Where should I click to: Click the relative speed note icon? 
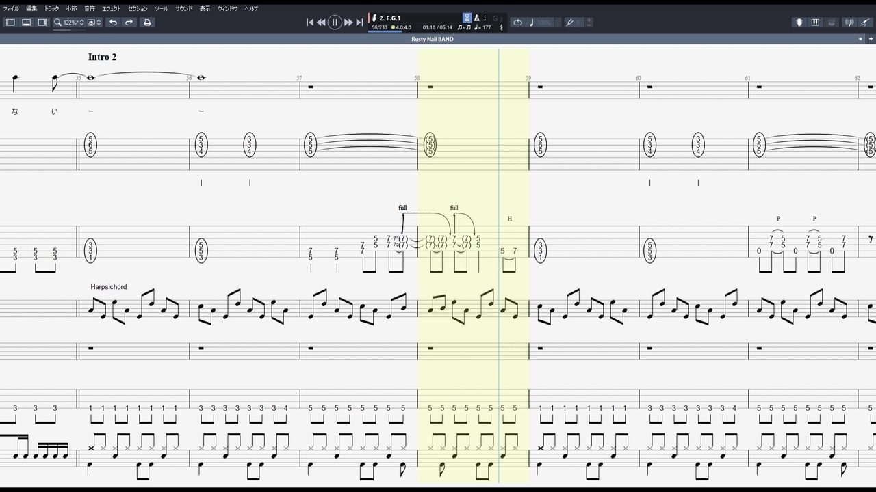(x=532, y=23)
